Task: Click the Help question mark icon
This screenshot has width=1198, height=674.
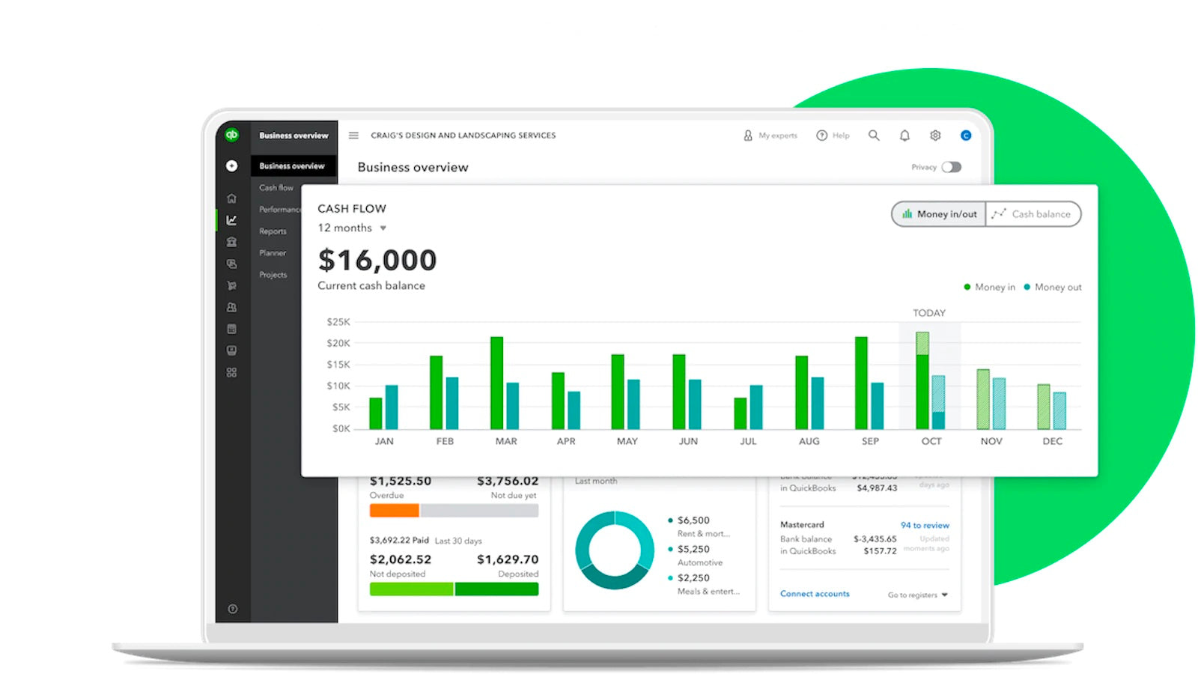Action: pyautogui.click(x=822, y=136)
